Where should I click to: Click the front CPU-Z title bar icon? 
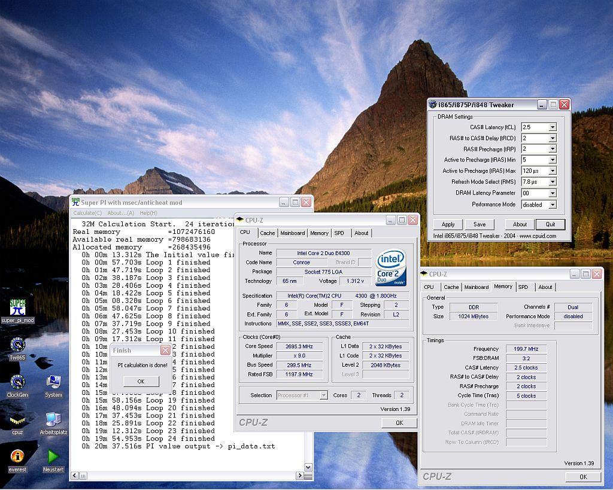240,220
